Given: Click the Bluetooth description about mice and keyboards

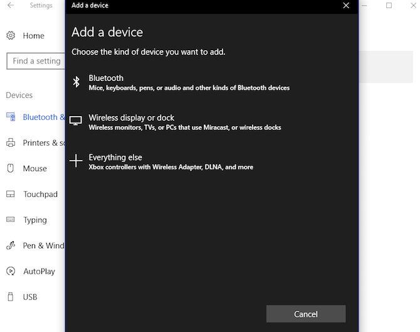Looking at the screenshot, I should (189, 88).
